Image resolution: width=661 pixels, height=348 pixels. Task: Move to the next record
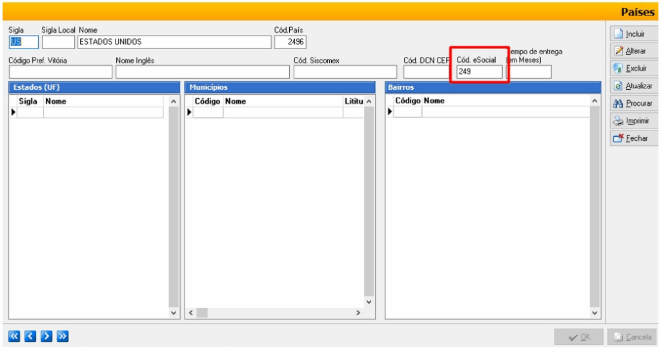click(x=46, y=336)
